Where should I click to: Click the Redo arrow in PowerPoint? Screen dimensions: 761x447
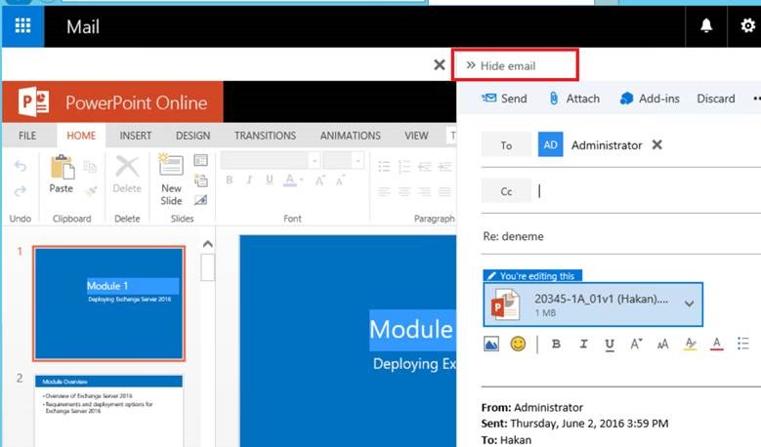point(20,191)
